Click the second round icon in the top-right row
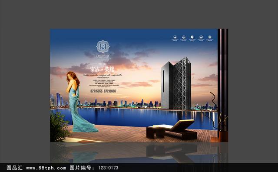 (184, 37)
